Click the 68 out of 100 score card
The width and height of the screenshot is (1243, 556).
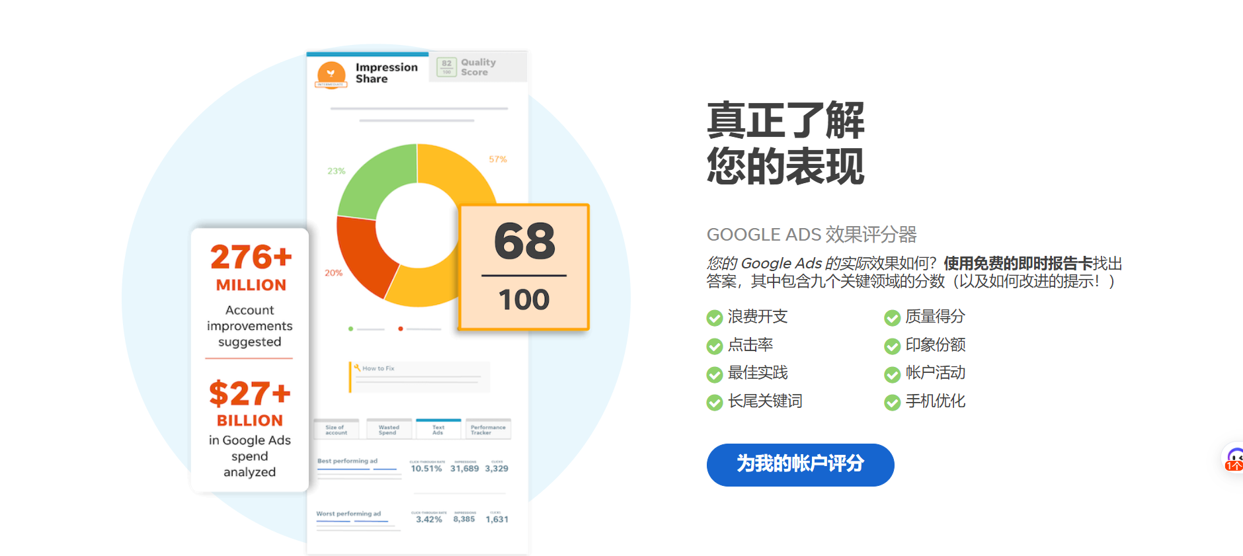(x=524, y=267)
